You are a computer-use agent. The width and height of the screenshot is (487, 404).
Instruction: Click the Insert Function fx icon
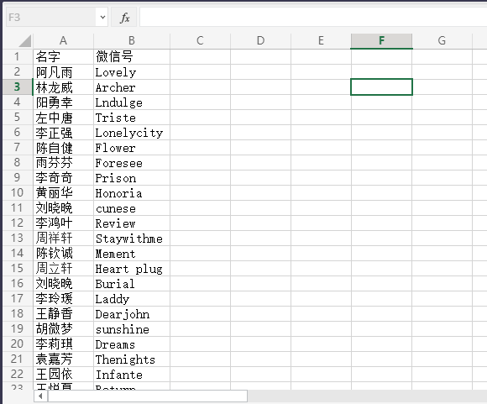[x=124, y=18]
